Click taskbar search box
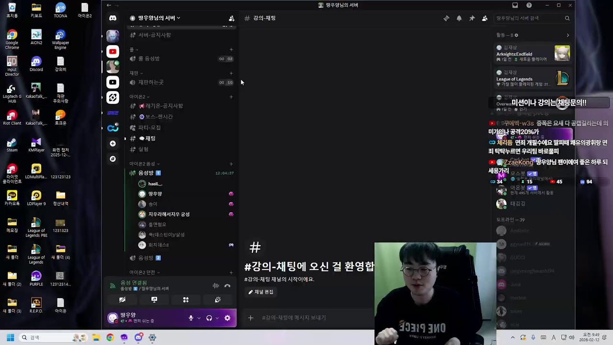This screenshot has width=613, height=345. [53, 337]
